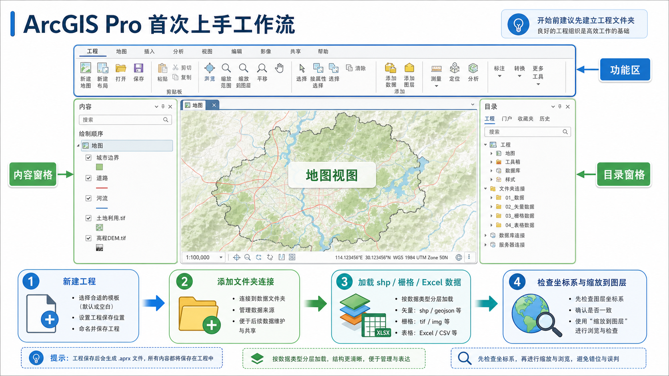Click the three-dot menu in map status bar
669x376 pixels.
tap(469, 257)
